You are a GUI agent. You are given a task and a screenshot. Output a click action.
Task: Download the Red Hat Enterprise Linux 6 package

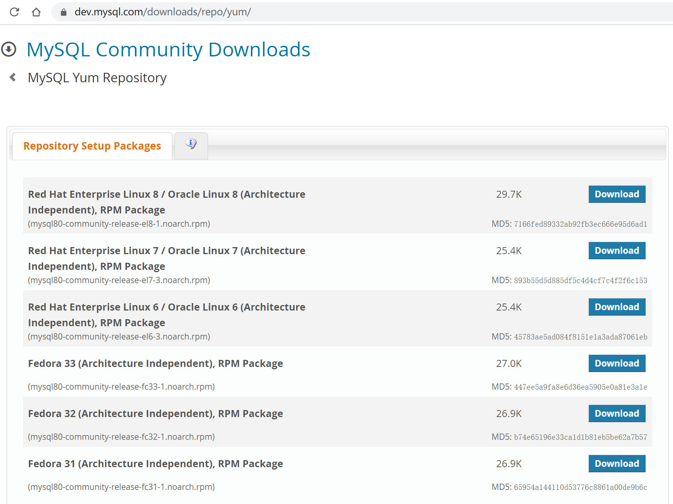tap(617, 307)
